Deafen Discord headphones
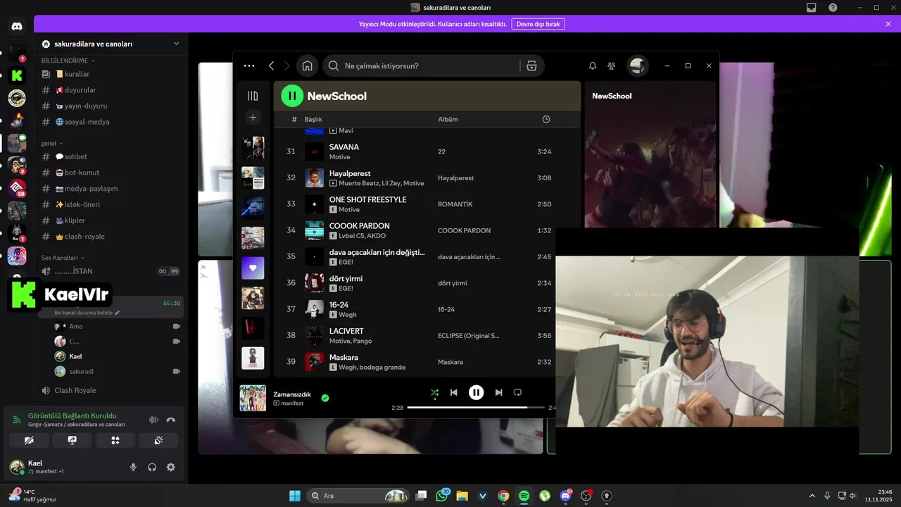Image resolution: width=901 pixels, height=507 pixels. coord(152,467)
